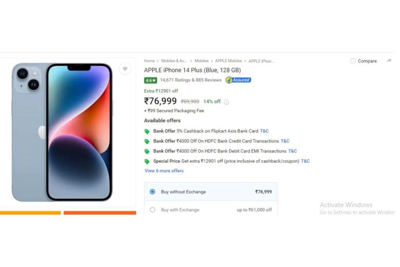Click the Flipkart Assured badge
This screenshot has height=267, width=400.
point(238,80)
